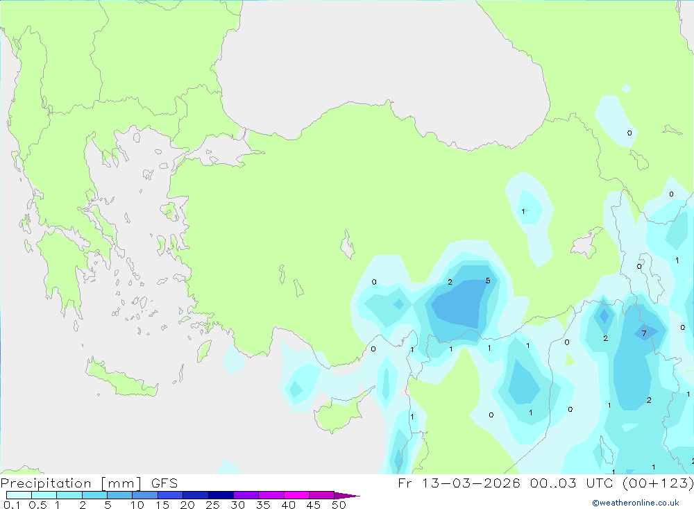Click the legend scale label 40
The image size is (694, 509).
[288, 505]
